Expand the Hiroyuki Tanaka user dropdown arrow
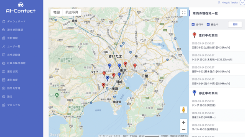This screenshot has width=245, height=137. [242, 2]
